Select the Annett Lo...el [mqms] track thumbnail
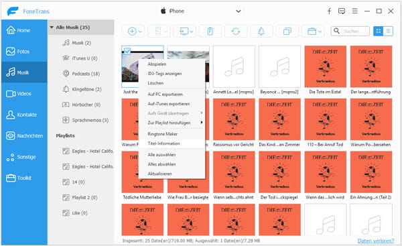Image resolution: width=402 pixels, height=246 pixels. click(234, 66)
